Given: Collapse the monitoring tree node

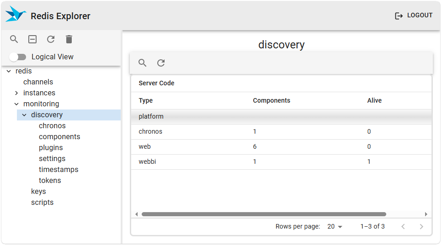Looking at the screenshot, I should click(16, 104).
